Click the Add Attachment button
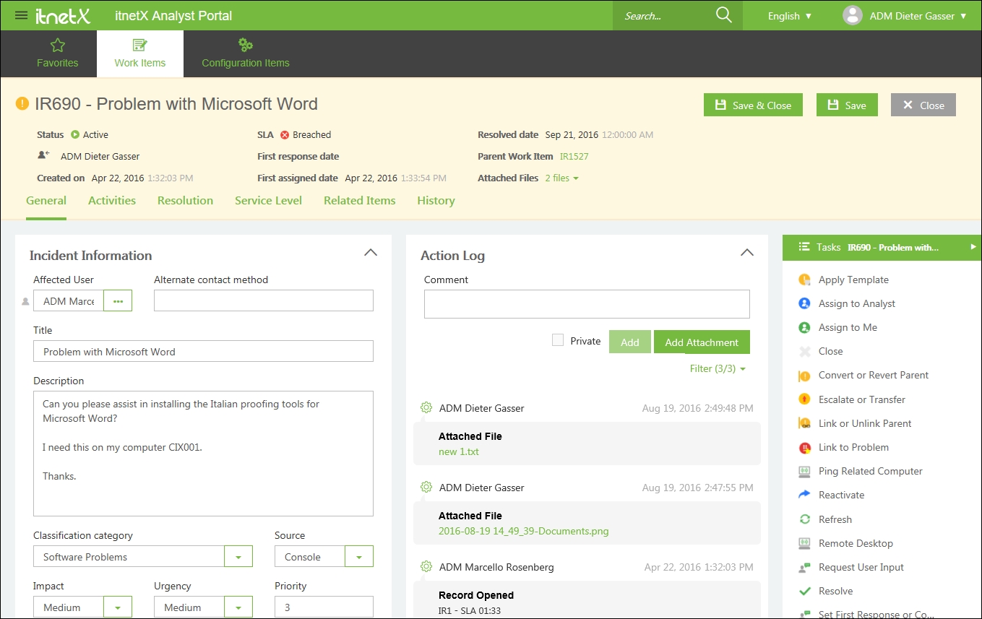This screenshot has height=619, width=982. [x=702, y=342]
